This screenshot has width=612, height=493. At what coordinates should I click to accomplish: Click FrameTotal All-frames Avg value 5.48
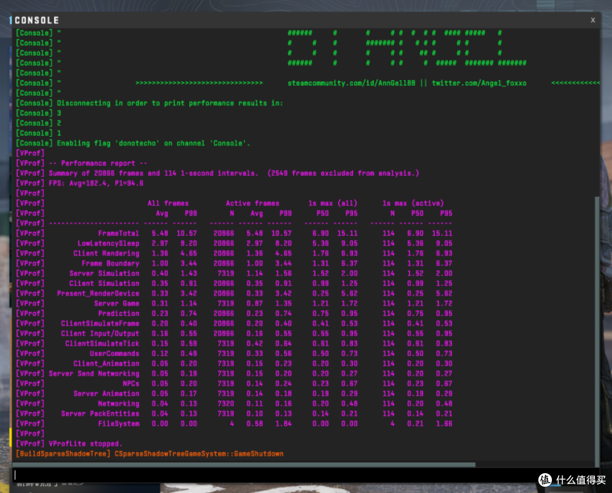coord(160,233)
